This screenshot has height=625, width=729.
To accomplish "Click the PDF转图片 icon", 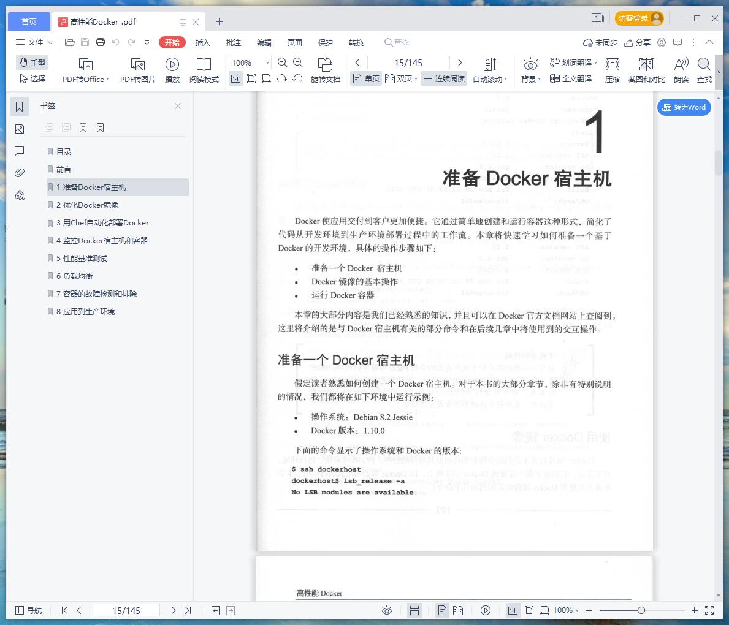I will click(137, 64).
